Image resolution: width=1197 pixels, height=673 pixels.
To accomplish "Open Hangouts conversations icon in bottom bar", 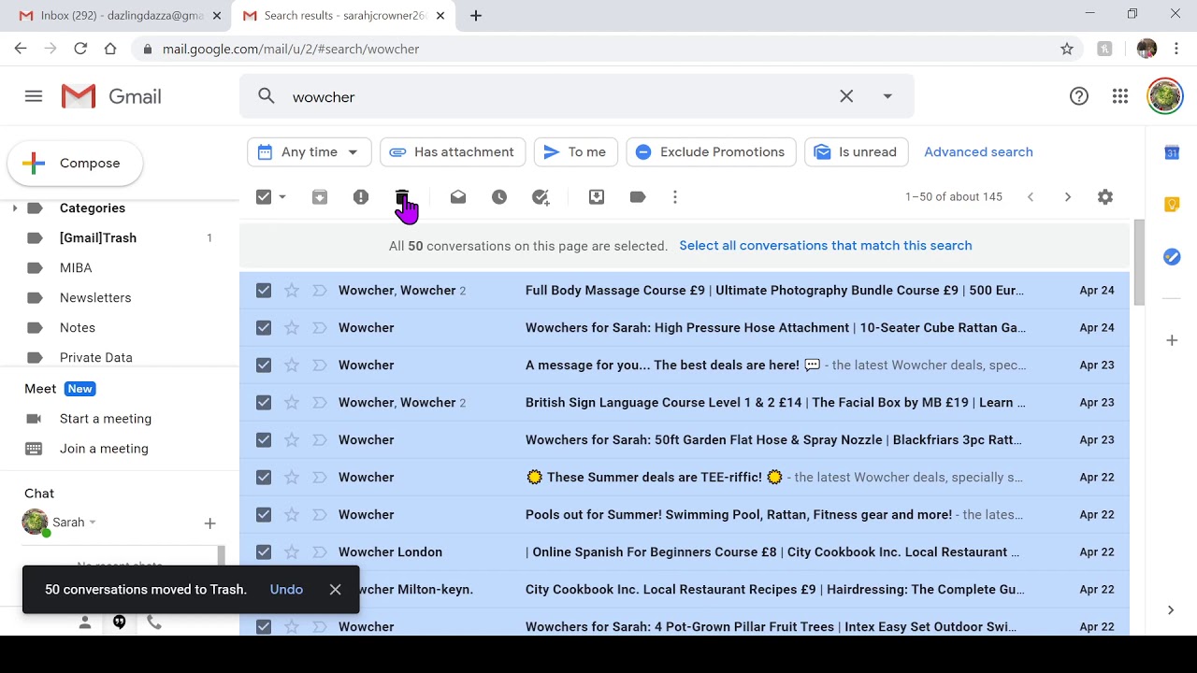I will [120, 623].
